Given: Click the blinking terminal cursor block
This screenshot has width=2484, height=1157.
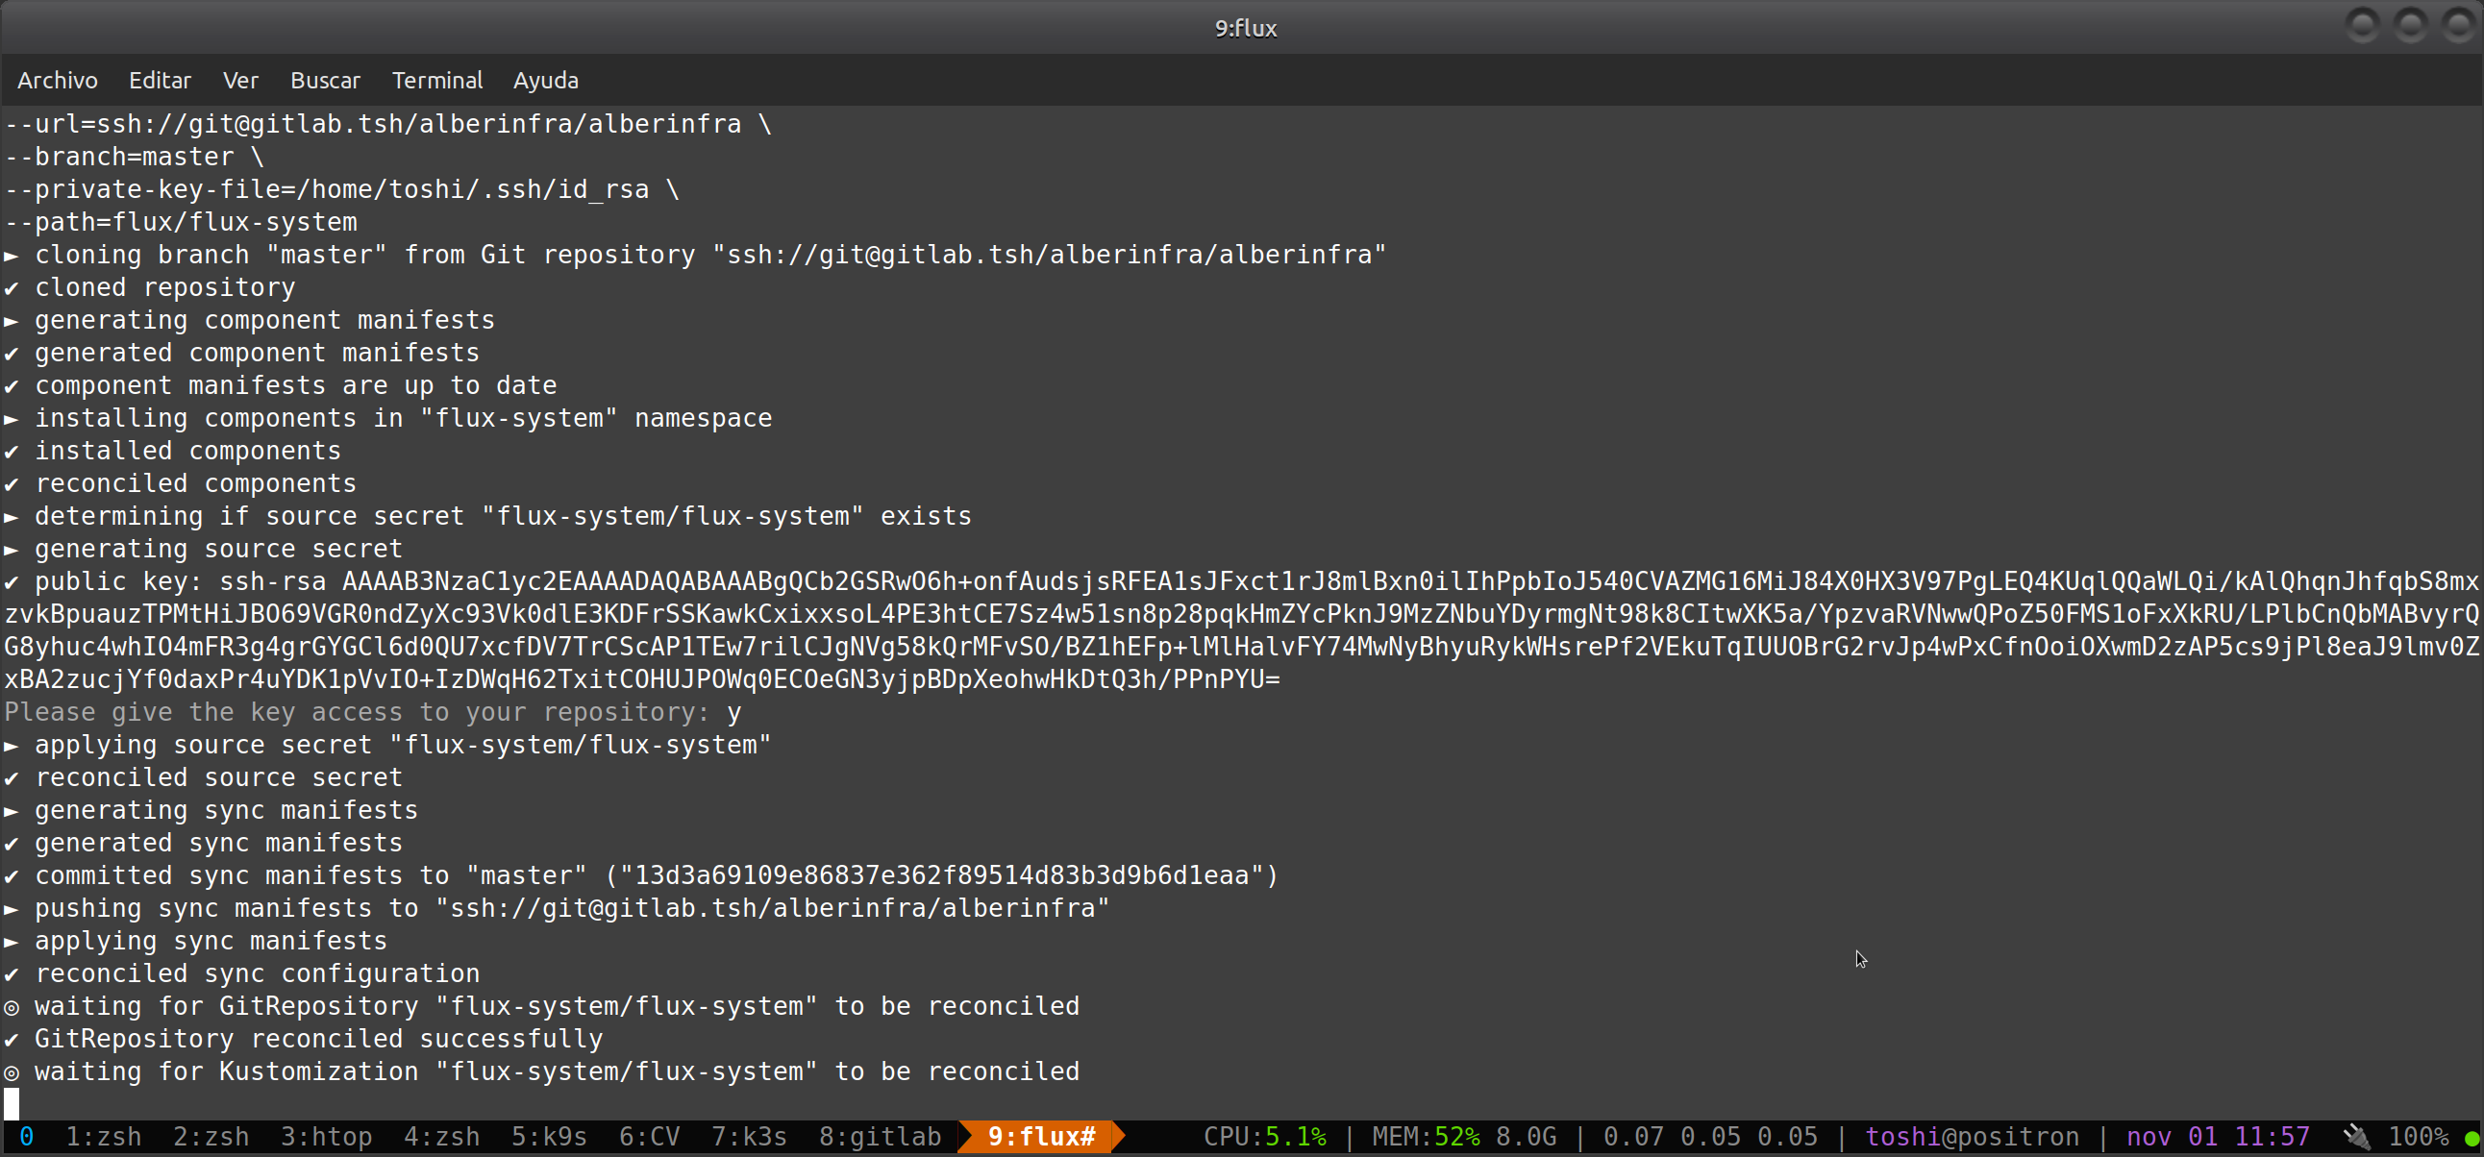Looking at the screenshot, I should click(11, 1103).
